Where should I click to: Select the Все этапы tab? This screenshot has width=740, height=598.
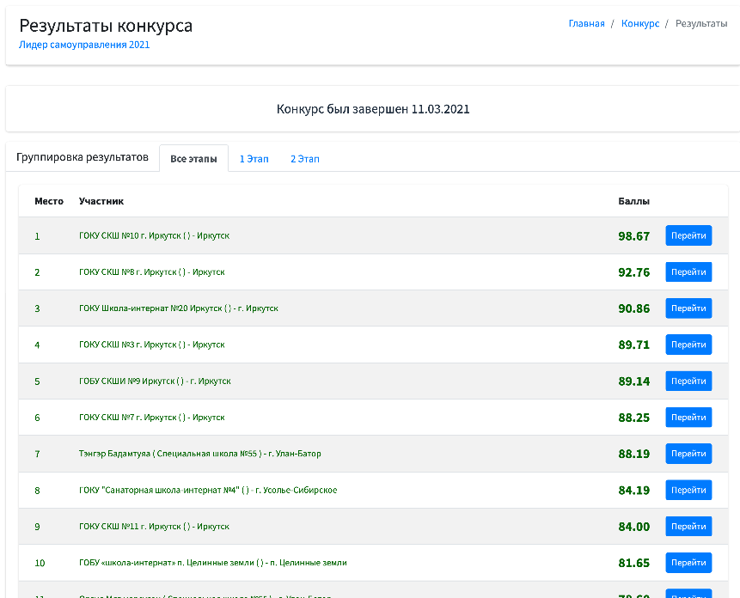coord(193,158)
